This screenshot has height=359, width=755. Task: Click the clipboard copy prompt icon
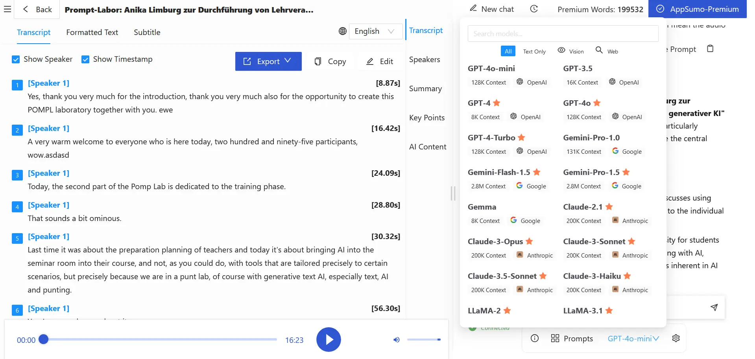(710, 49)
